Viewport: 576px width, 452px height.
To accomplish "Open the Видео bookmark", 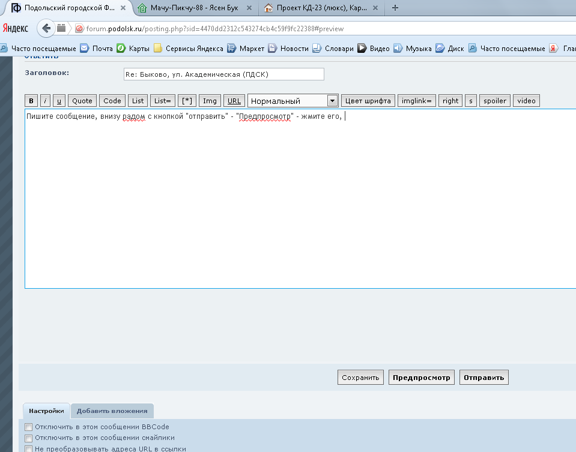I will click(x=374, y=49).
